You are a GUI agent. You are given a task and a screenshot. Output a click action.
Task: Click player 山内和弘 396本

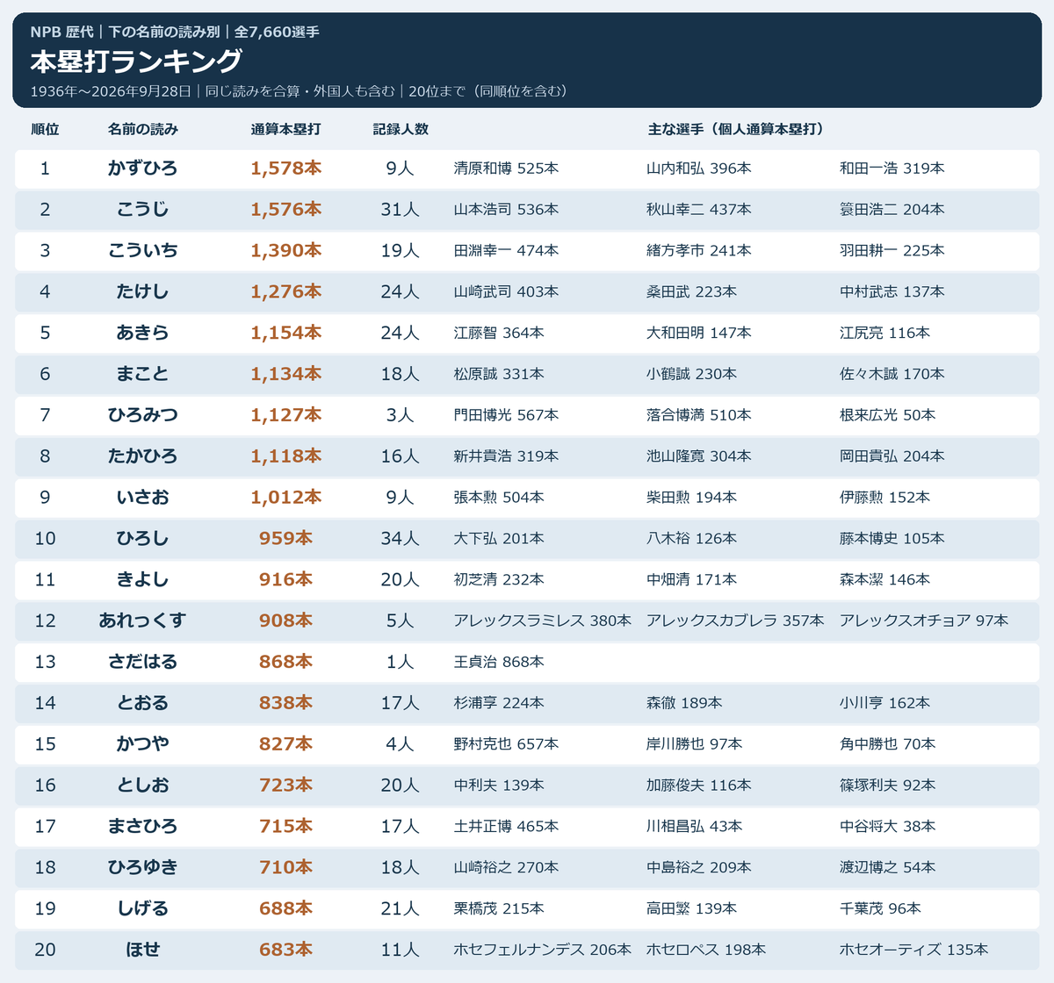[x=699, y=168]
